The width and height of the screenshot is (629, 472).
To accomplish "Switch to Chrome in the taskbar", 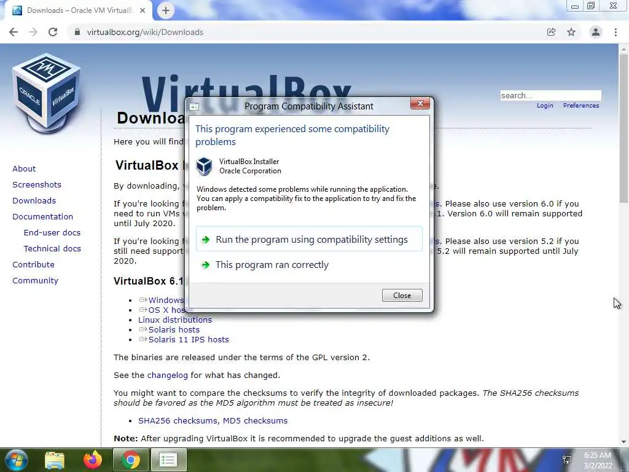I will tap(131, 460).
